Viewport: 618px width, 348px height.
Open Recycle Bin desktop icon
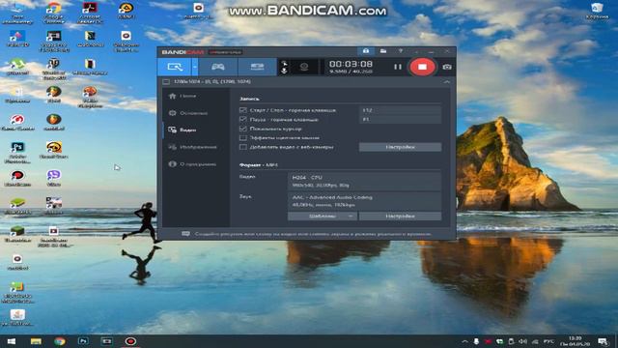point(597,11)
